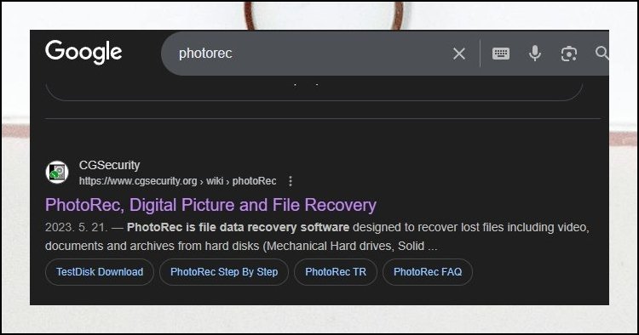Start a voice search with the microphone
The width and height of the screenshot is (639, 335).
point(535,54)
